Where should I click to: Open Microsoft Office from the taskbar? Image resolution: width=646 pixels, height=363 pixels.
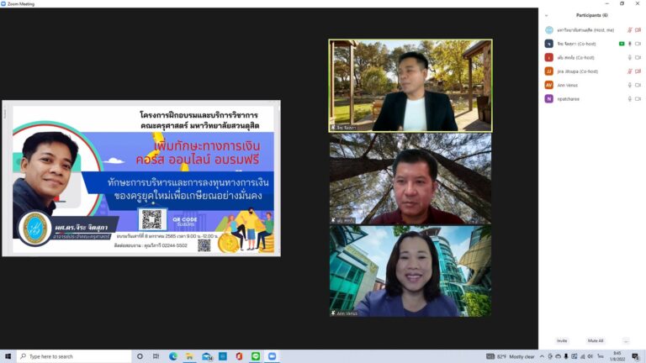point(239,356)
